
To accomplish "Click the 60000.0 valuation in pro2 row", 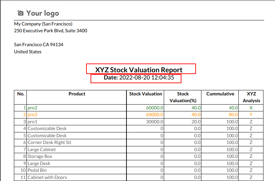I will tap(155, 108).
